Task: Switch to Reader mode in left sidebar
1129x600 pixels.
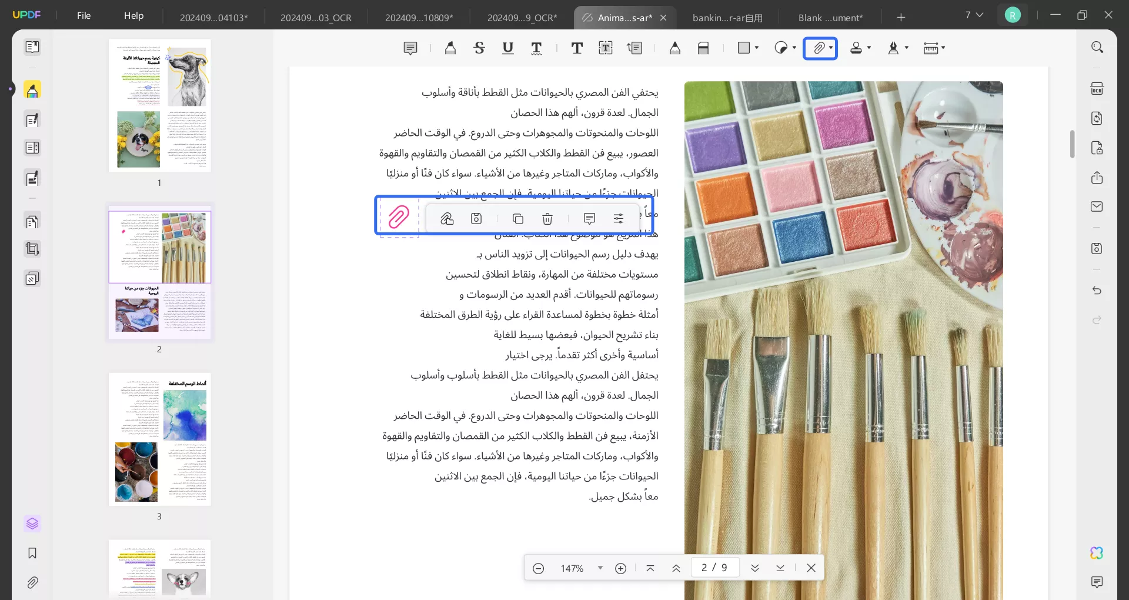Action: 32,47
